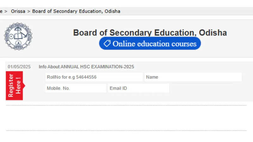The height and width of the screenshot is (142, 253).
Task: Click empty space in the gray breadcrumb bar
Action: [x=190, y=11]
